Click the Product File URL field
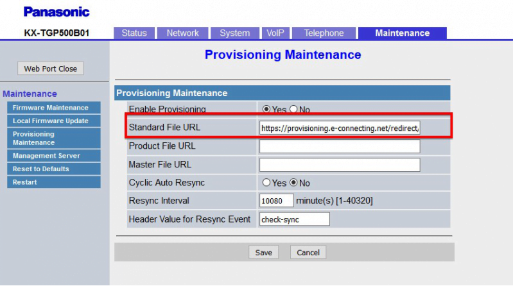The image size is (513, 286). (x=340, y=146)
